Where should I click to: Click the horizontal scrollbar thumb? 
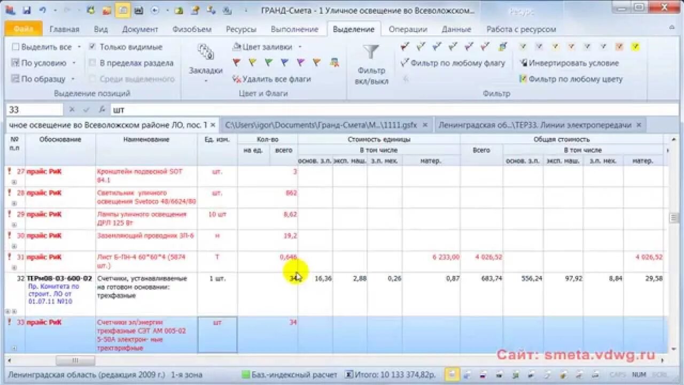(x=75, y=360)
